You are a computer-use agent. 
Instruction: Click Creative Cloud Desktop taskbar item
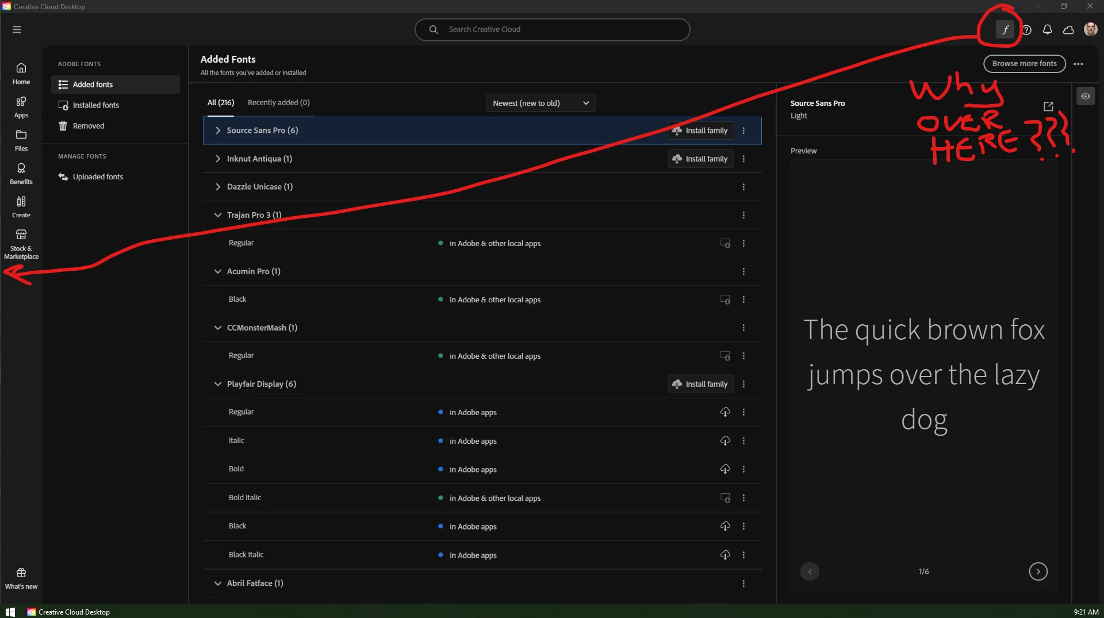[x=68, y=612]
